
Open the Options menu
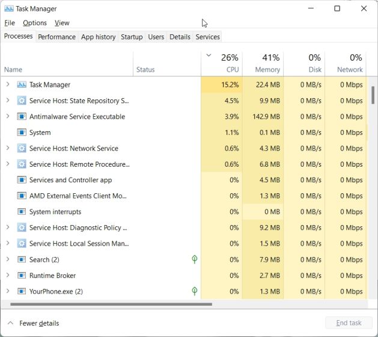[35, 23]
